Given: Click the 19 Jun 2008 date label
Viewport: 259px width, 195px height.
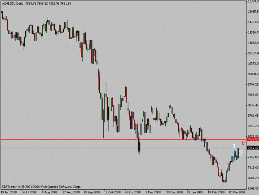Looking at the screenshot, I should [x=9, y=192].
